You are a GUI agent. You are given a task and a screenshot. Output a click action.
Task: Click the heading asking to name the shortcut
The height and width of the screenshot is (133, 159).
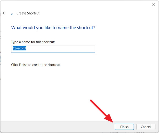53,28
